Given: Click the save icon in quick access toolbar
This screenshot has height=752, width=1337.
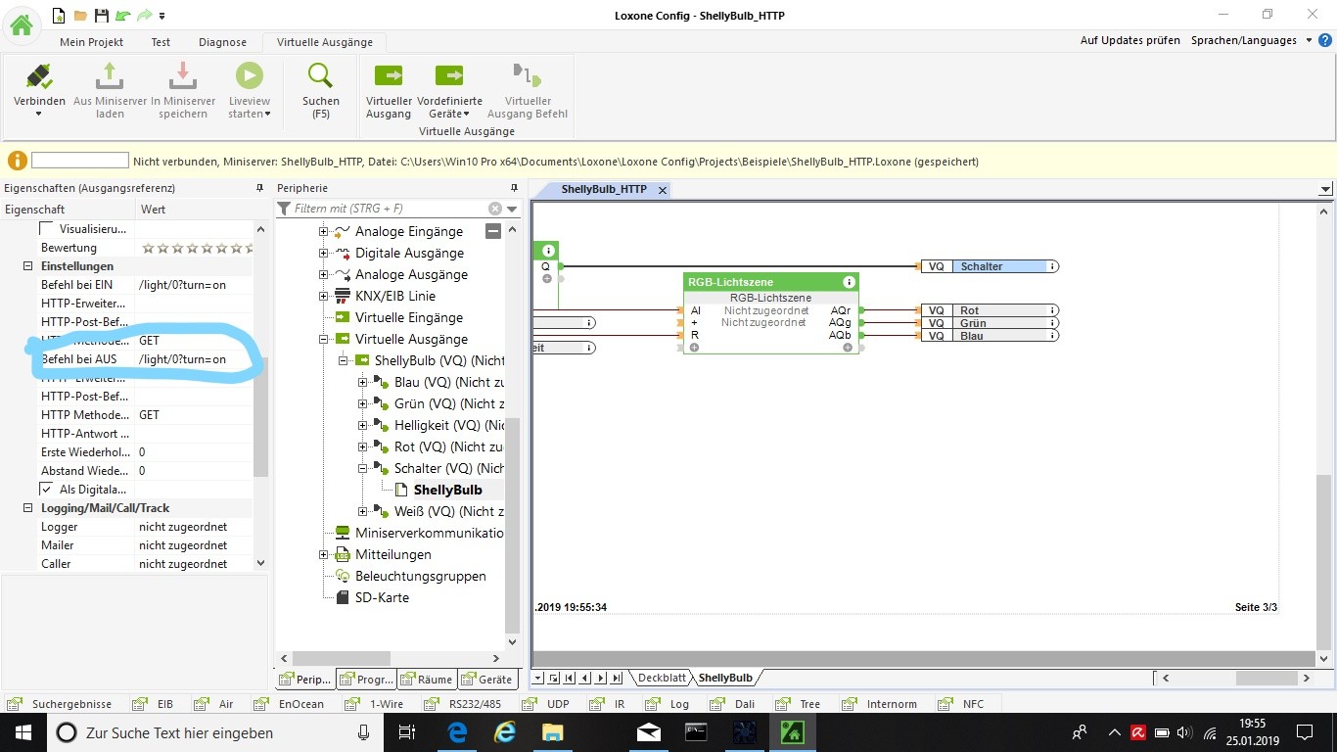Looking at the screenshot, I should [101, 16].
